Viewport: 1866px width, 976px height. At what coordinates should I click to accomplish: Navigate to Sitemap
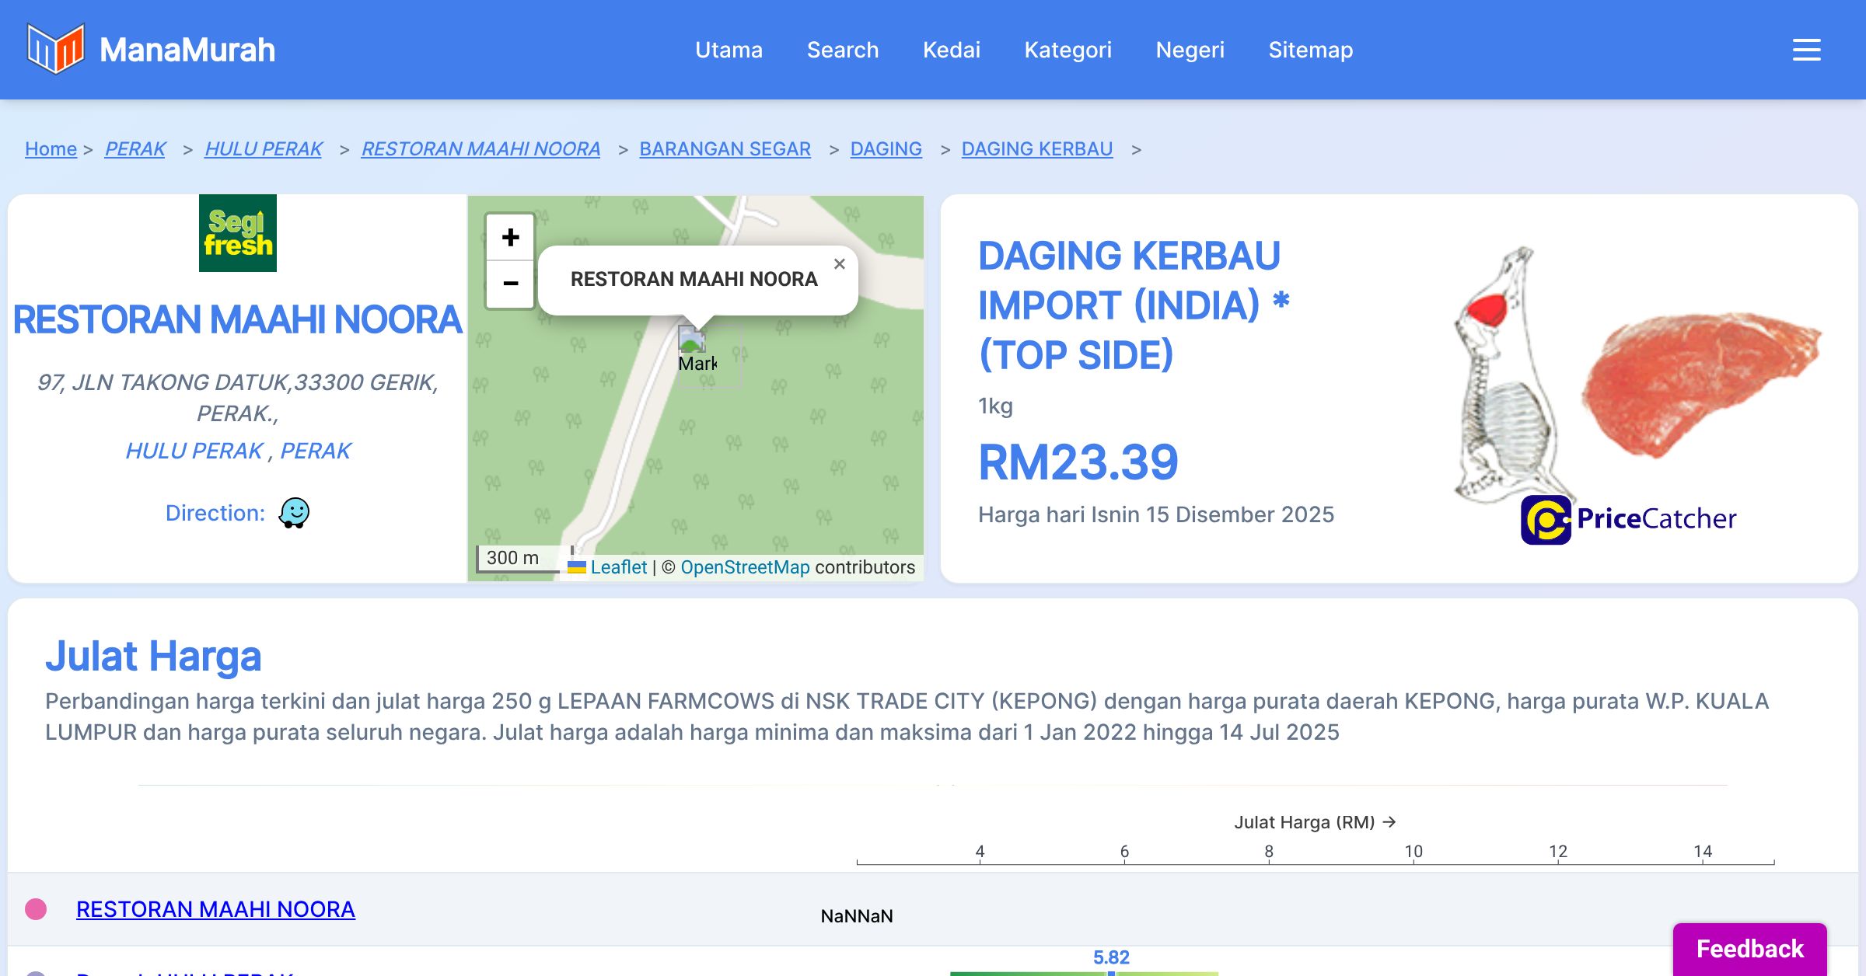pos(1310,50)
